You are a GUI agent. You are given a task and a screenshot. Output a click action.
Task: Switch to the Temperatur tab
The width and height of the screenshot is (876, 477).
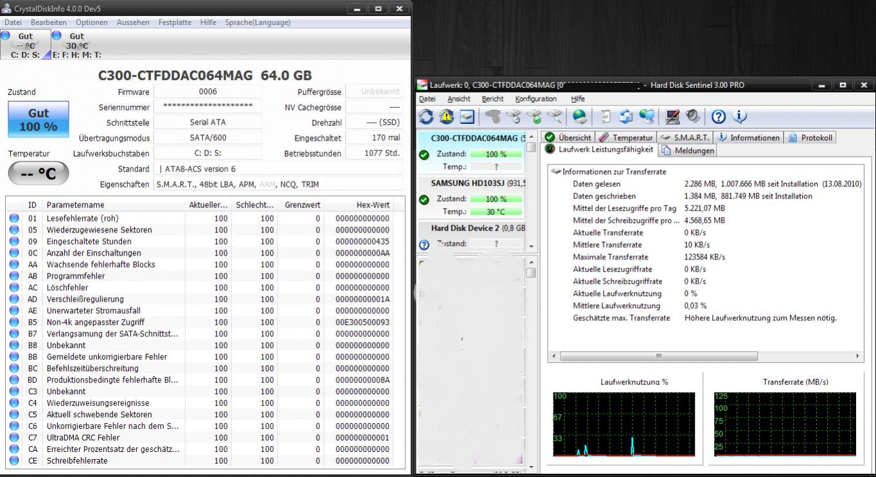pos(627,137)
